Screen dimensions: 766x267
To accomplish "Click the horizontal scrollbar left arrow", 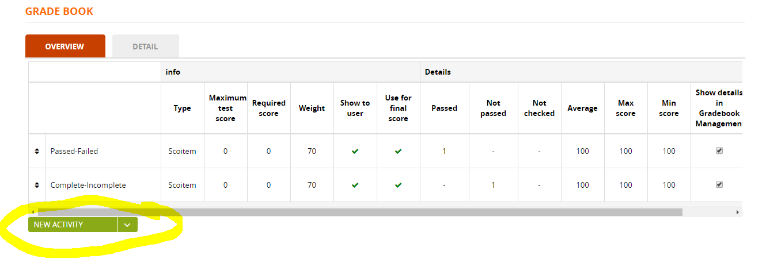I will tap(32, 212).
